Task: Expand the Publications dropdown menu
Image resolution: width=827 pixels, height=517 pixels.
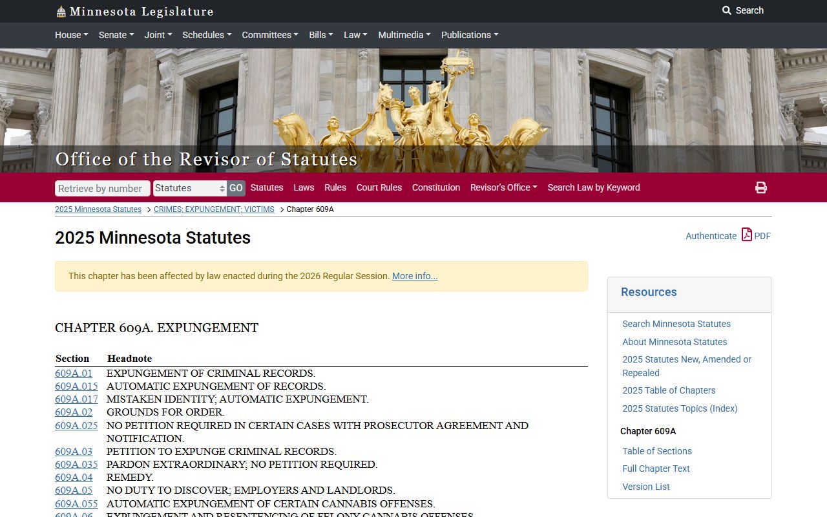Action: pos(470,35)
